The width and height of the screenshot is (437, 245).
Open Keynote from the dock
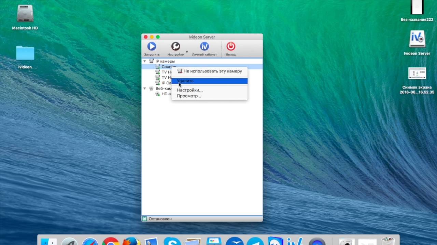click(214, 241)
